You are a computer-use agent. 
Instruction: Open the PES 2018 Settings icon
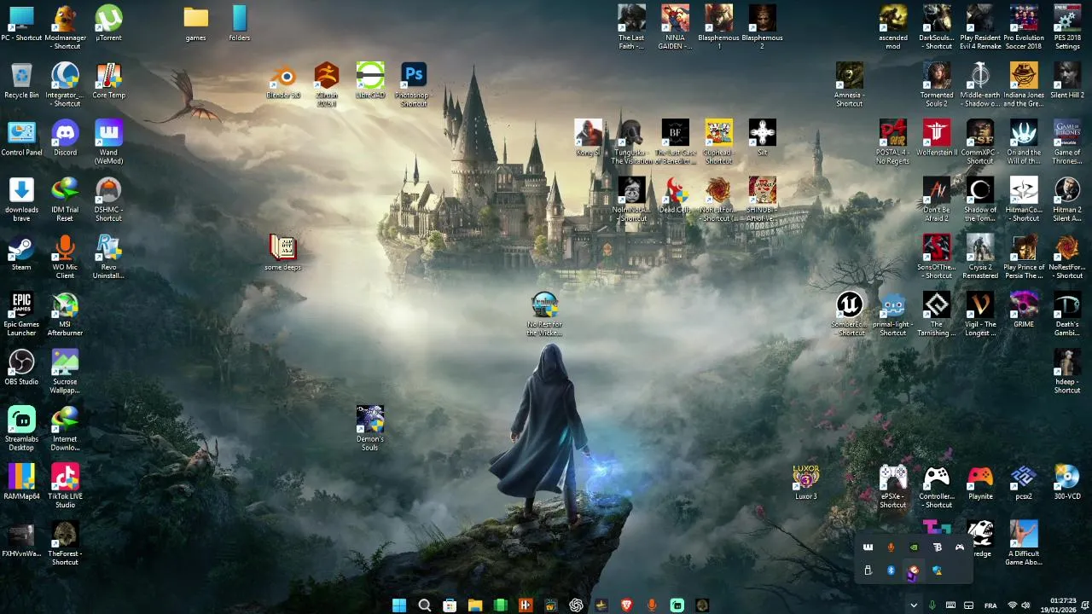(1067, 27)
